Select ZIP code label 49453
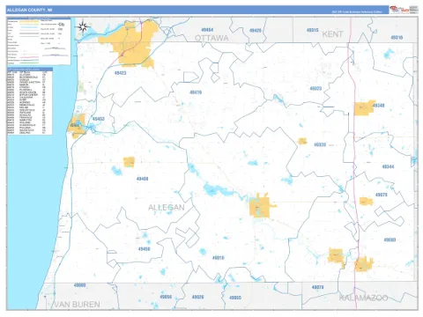This screenshot has width=423, height=317. point(99,119)
